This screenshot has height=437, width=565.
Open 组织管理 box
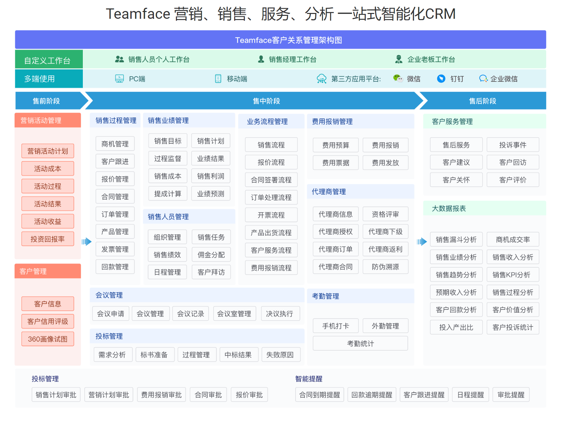(168, 237)
